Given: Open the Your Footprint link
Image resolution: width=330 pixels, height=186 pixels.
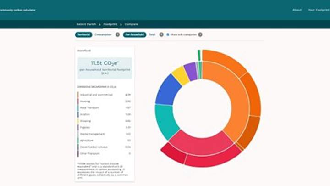Looking at the screenshot, I should pyautogui.click(x=318, y=10).
